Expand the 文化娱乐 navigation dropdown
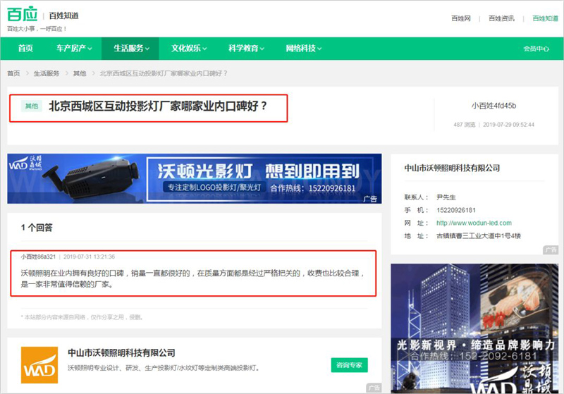564x394 pixels. pos(189,48)
